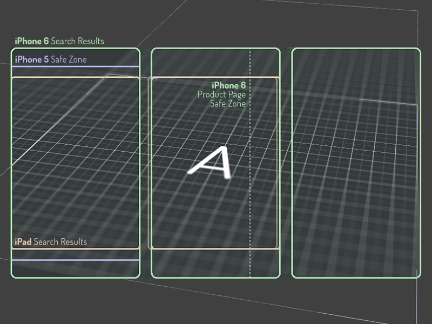432x324 pixels.
Task: Click the "iPhone 6 Product Page Safe Zone" label
Action: pyautogui.click(x=221, y=94)
